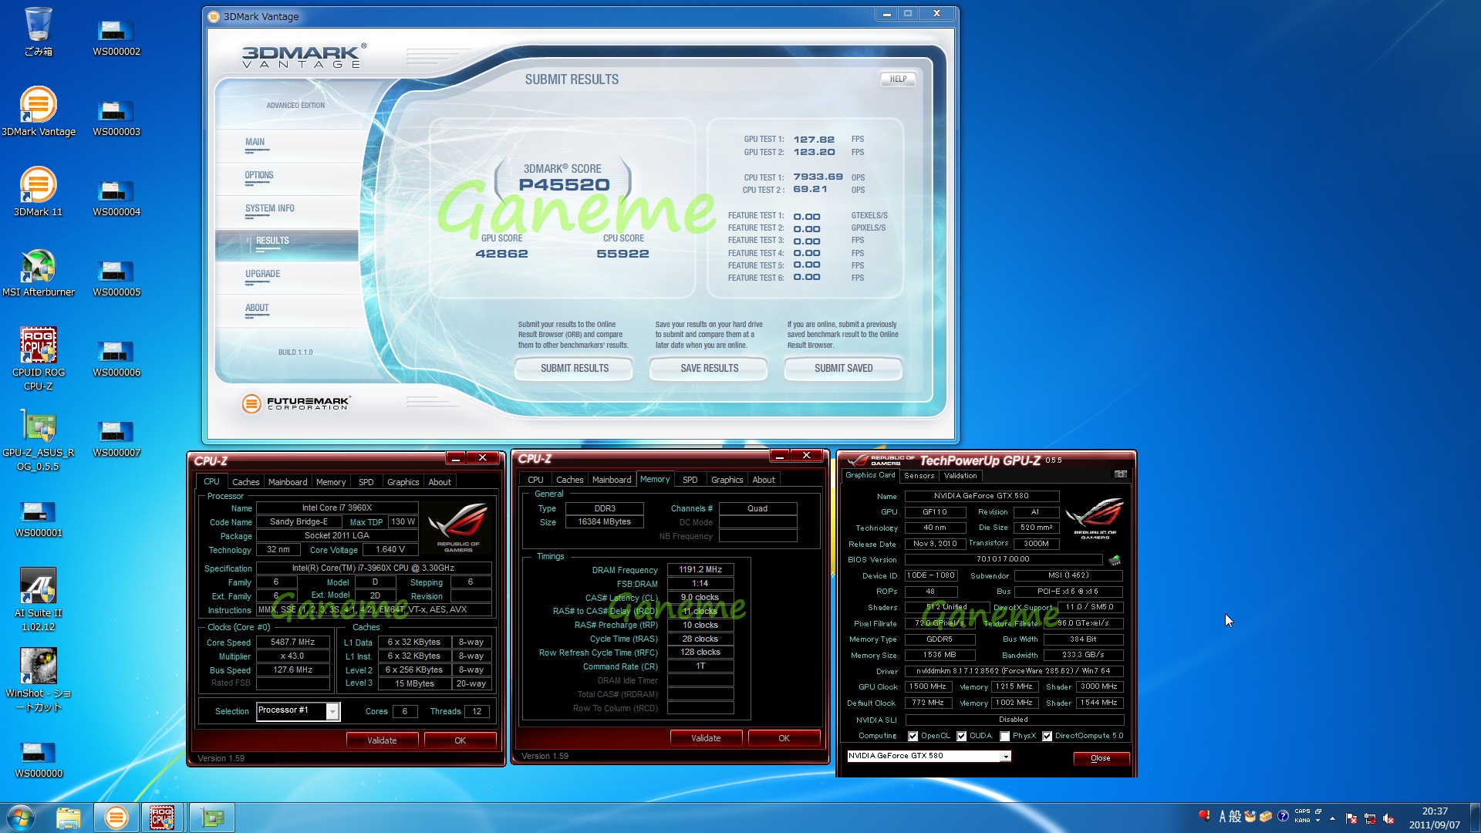Expand the GeForce GTX 580 card dropdown
The height and width of the screenshot is (833, 1481).
1006,757
